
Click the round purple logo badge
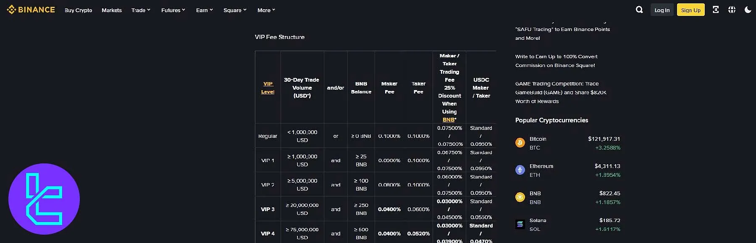(44, 199)
